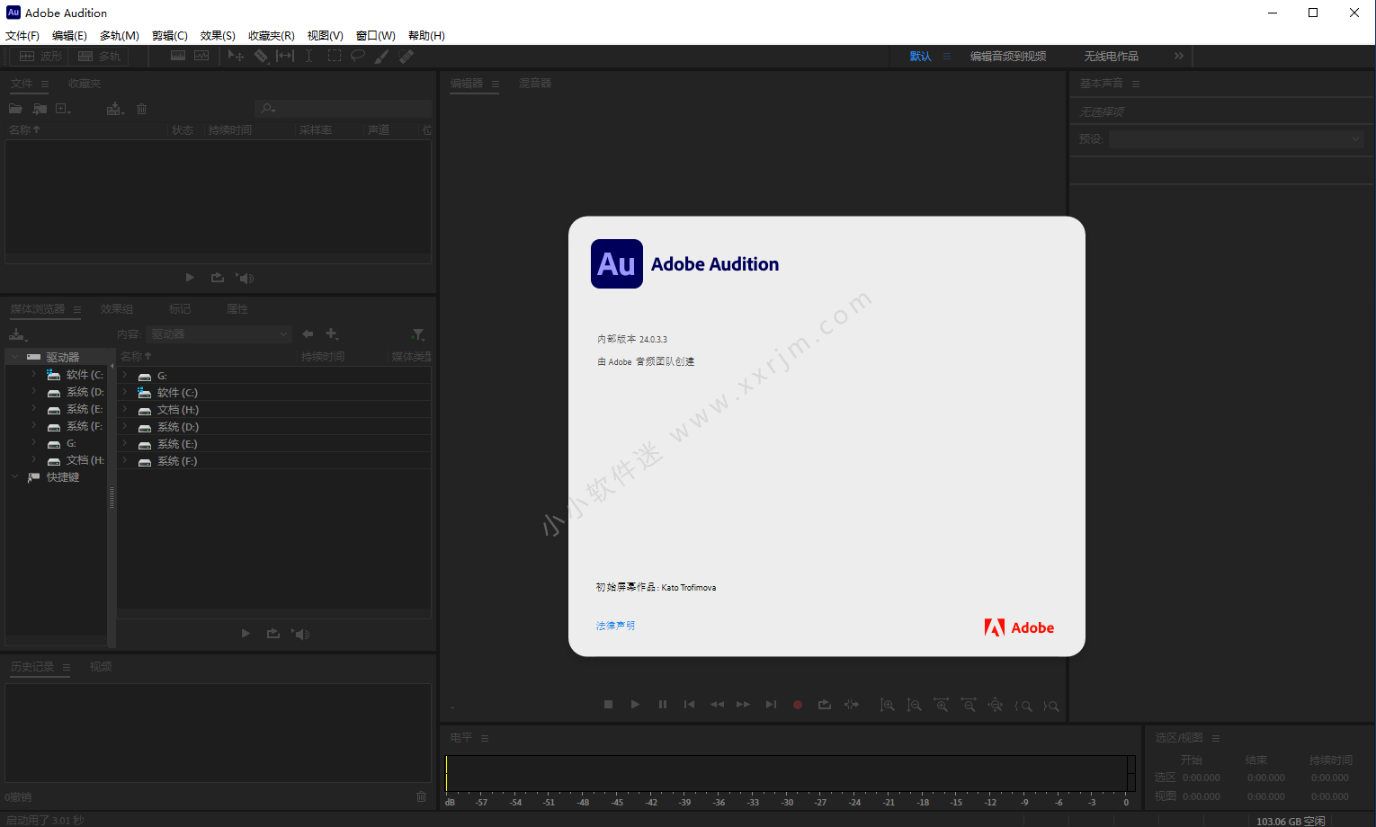The height and width of the screenshot is (827, 1376).
Task: Click the trash icon in the Files panel
Action: point(141,109)
